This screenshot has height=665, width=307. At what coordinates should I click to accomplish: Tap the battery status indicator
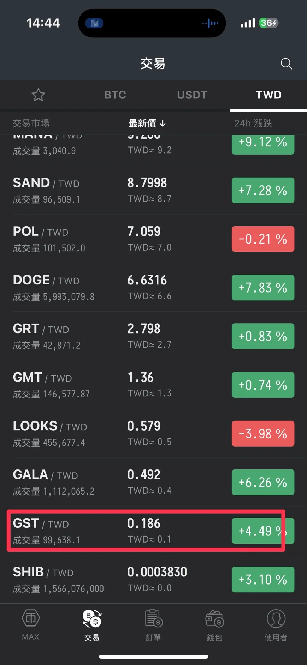click(x=269, y=23)
